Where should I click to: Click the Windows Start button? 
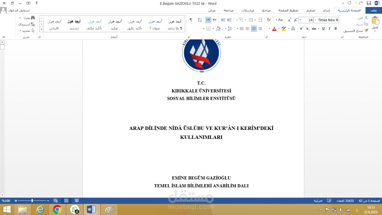tap(7, 209)
